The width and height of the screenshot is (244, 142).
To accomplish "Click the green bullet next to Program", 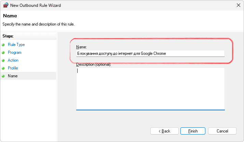I will coord(3,53).
